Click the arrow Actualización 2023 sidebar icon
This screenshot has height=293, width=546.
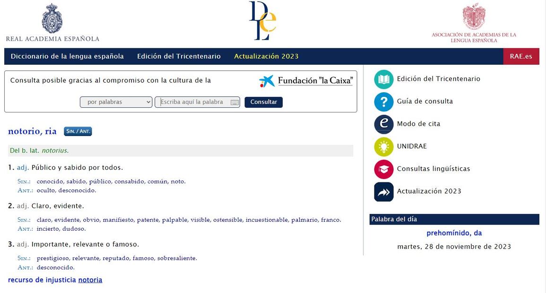(x=384, y=191)
